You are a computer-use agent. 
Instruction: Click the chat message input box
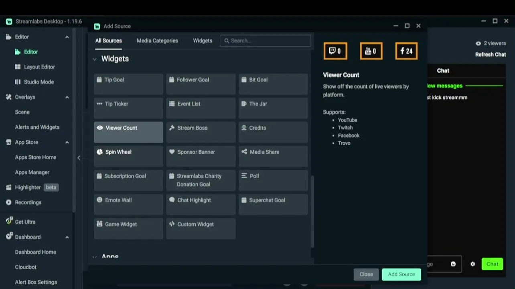[444, 264]
